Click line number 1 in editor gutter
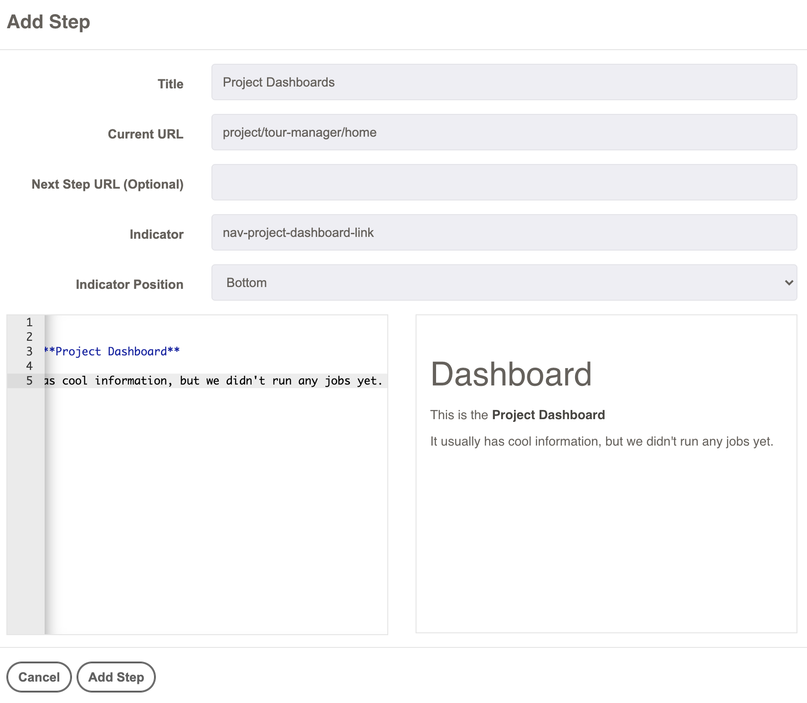 (29, 323)
